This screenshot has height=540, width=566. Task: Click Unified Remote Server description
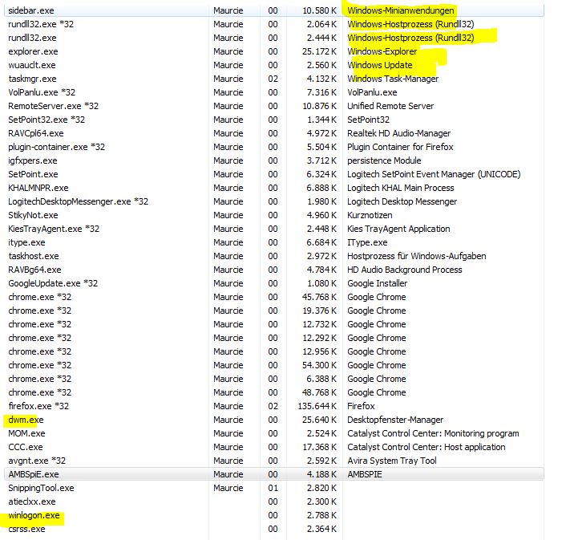(390, 106)
